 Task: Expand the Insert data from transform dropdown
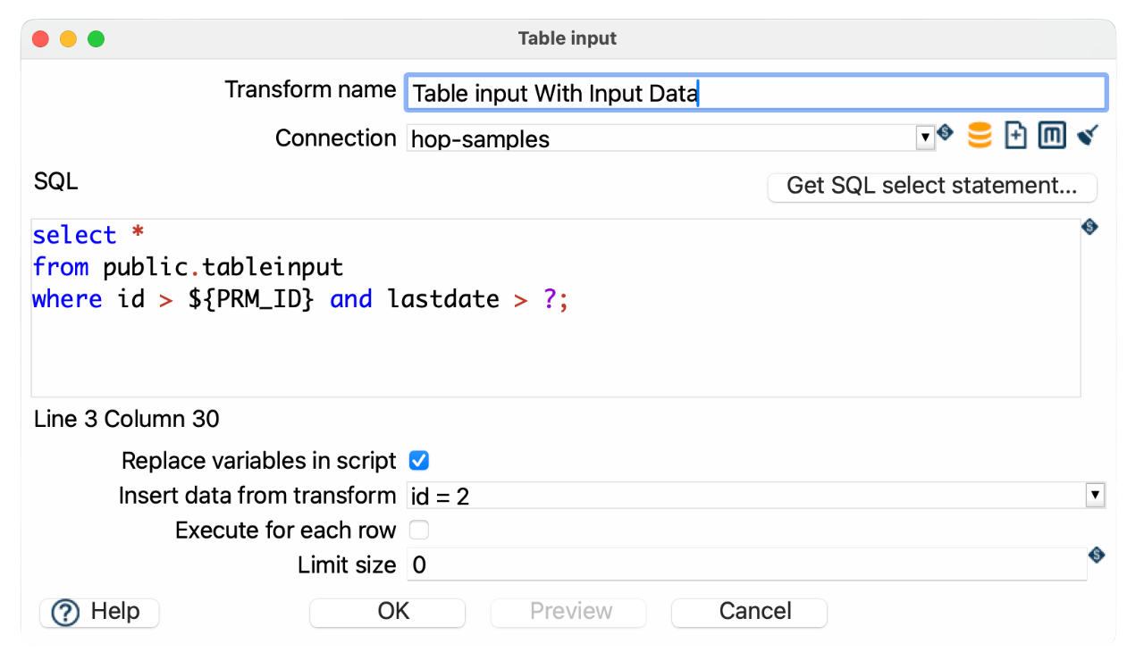coord(1095,495)
